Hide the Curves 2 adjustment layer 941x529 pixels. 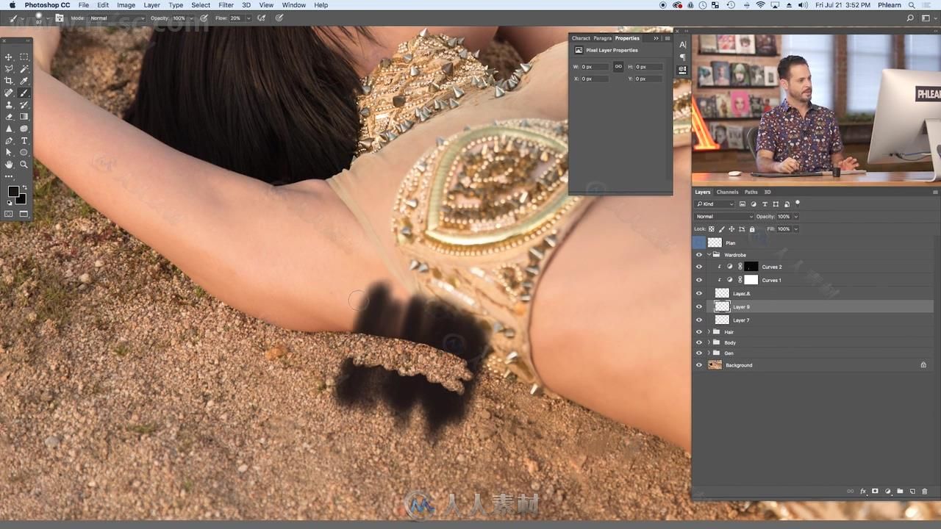click(x=699, y=267)
